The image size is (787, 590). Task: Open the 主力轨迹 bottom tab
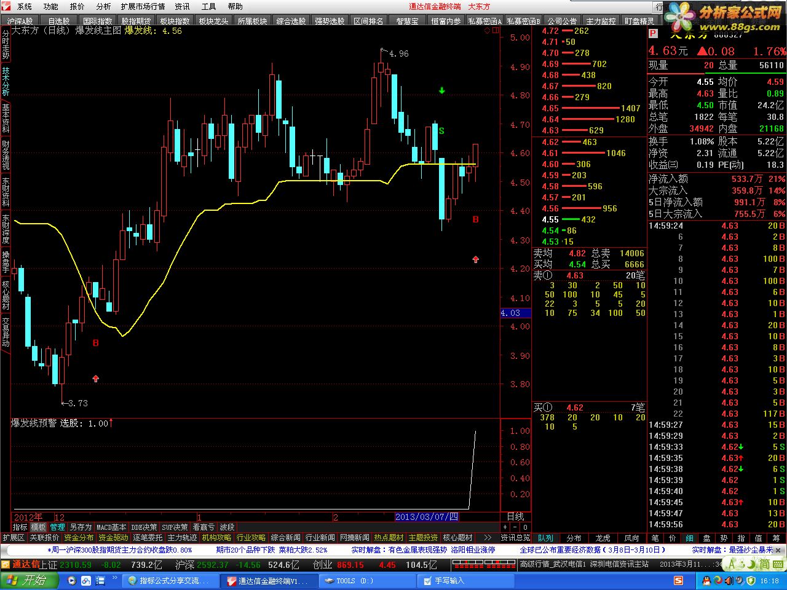183,538
